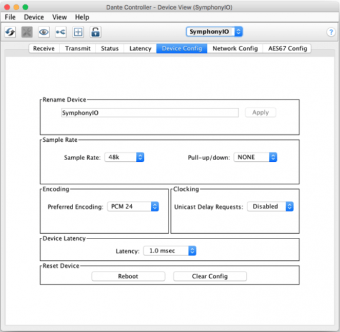Viewport: 340px width, 332px height.
Task: Click the eye Identify device icon
Action: pos(44,32)
